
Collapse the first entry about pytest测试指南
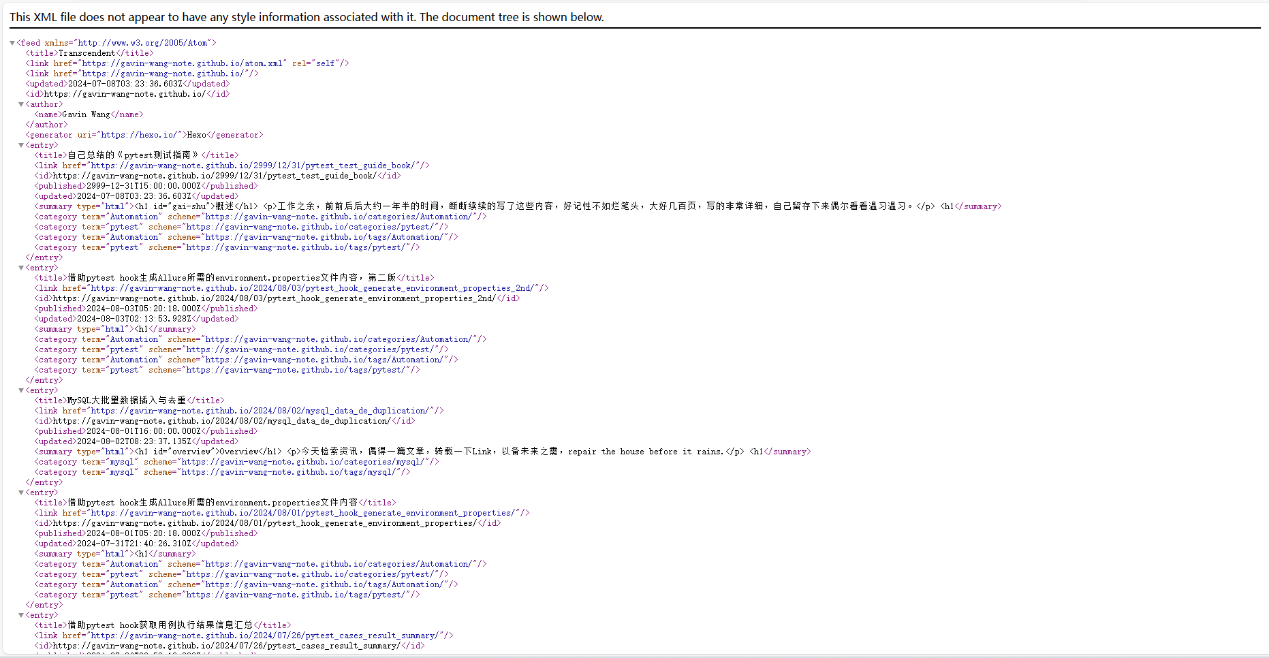21,145
